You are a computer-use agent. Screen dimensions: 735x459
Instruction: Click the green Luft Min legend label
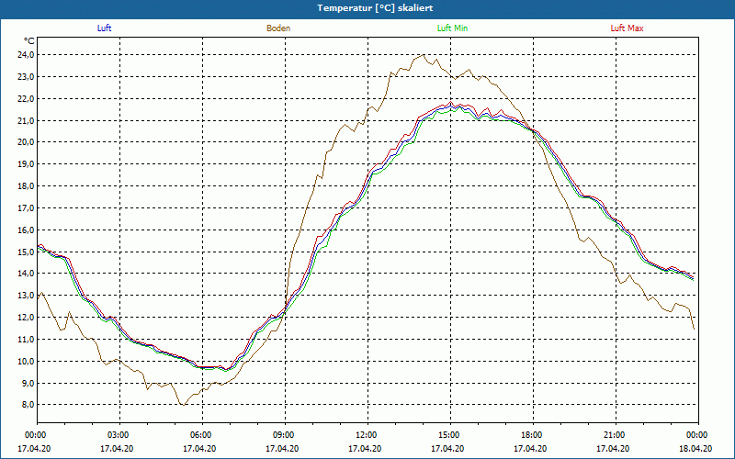(452, 28)
